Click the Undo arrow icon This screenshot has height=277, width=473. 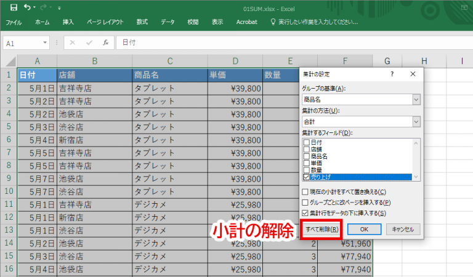coord(27,7)
